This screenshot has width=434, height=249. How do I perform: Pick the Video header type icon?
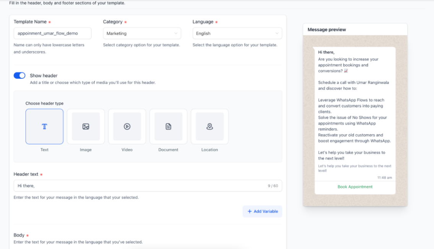click(x=127, y=126)
